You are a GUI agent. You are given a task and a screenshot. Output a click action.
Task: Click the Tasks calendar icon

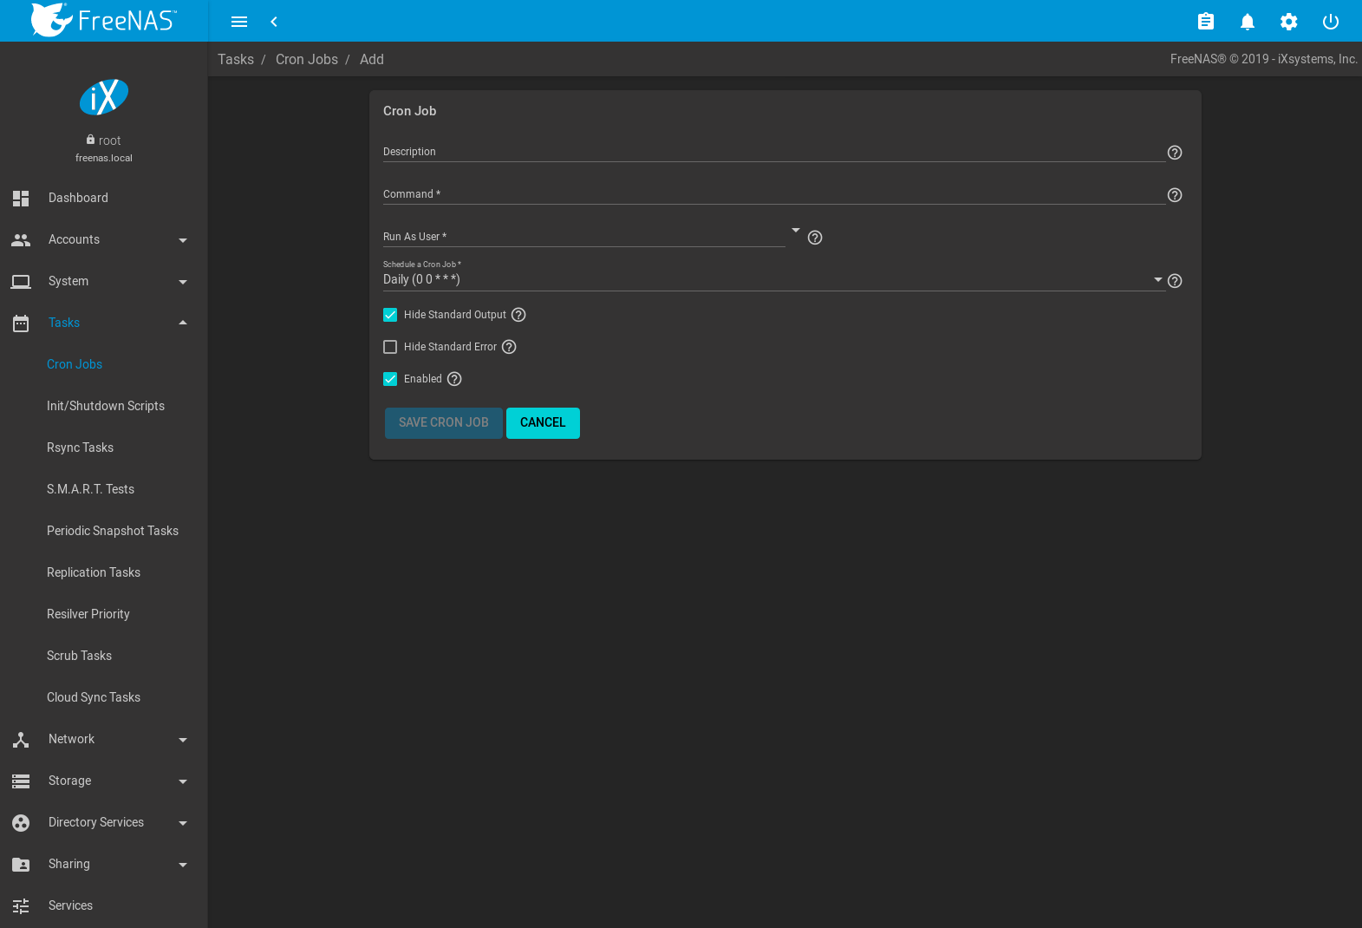[21, 323]
